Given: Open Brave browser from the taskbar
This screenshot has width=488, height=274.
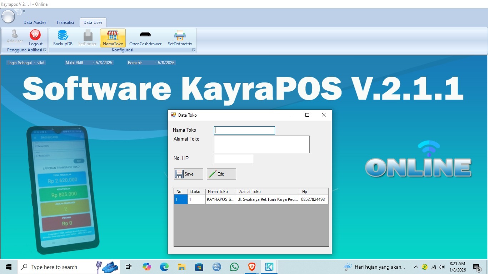Looking at the screenshot, I should click(x=252, y=267).
